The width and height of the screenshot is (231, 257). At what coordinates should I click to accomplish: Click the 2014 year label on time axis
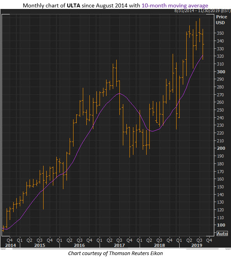(x=10, y=245)
